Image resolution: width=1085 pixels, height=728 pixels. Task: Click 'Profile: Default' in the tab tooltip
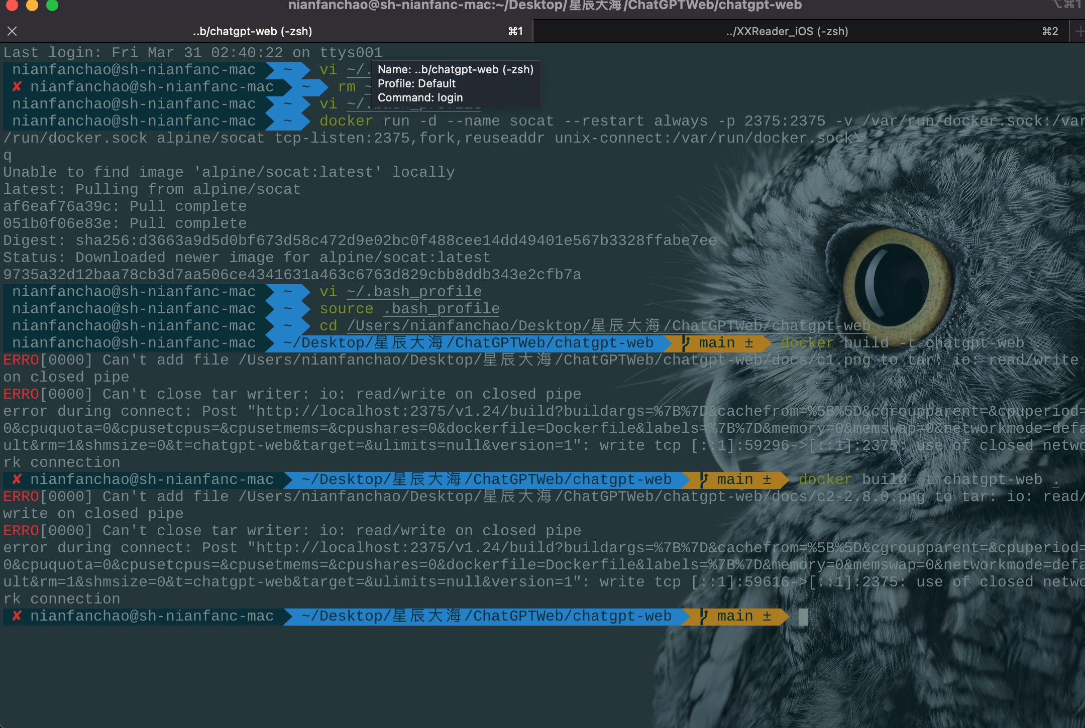coord(416,83)
